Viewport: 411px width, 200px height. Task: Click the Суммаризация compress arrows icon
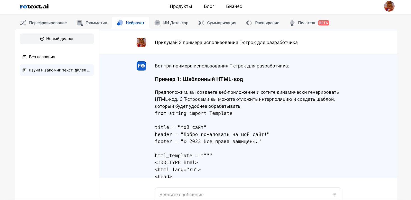click(201, 23)
